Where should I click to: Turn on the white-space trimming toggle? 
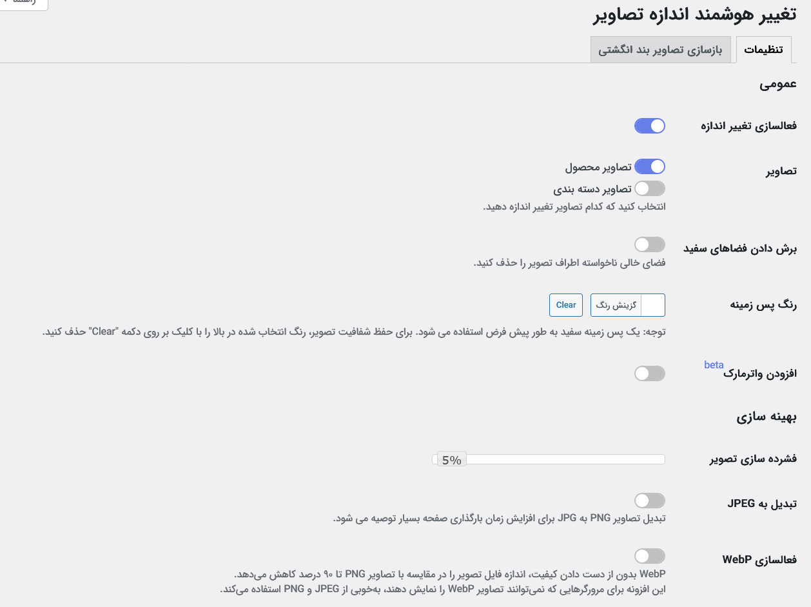click(649, 244)
